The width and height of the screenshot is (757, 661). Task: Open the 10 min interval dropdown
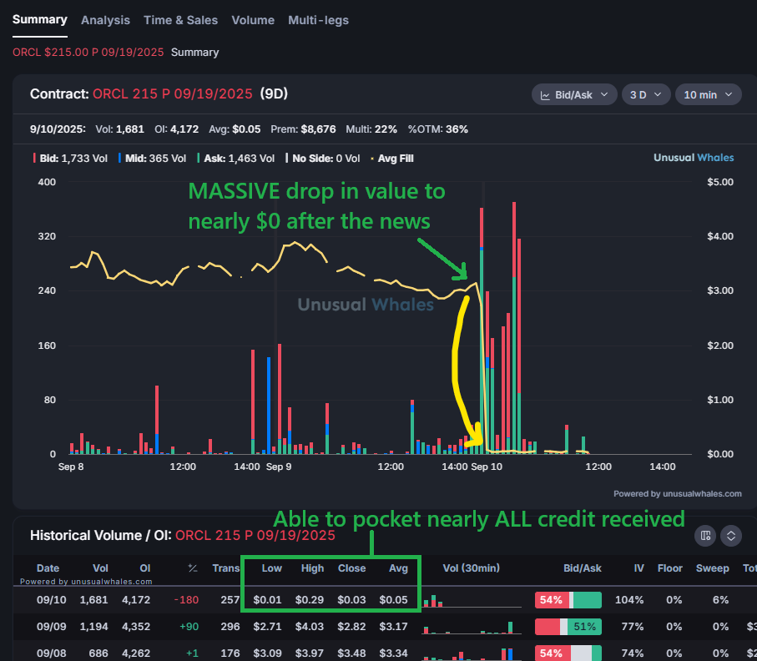[708, 94]
